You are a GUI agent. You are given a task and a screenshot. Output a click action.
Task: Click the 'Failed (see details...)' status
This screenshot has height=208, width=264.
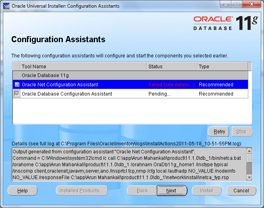pos(171,84)
